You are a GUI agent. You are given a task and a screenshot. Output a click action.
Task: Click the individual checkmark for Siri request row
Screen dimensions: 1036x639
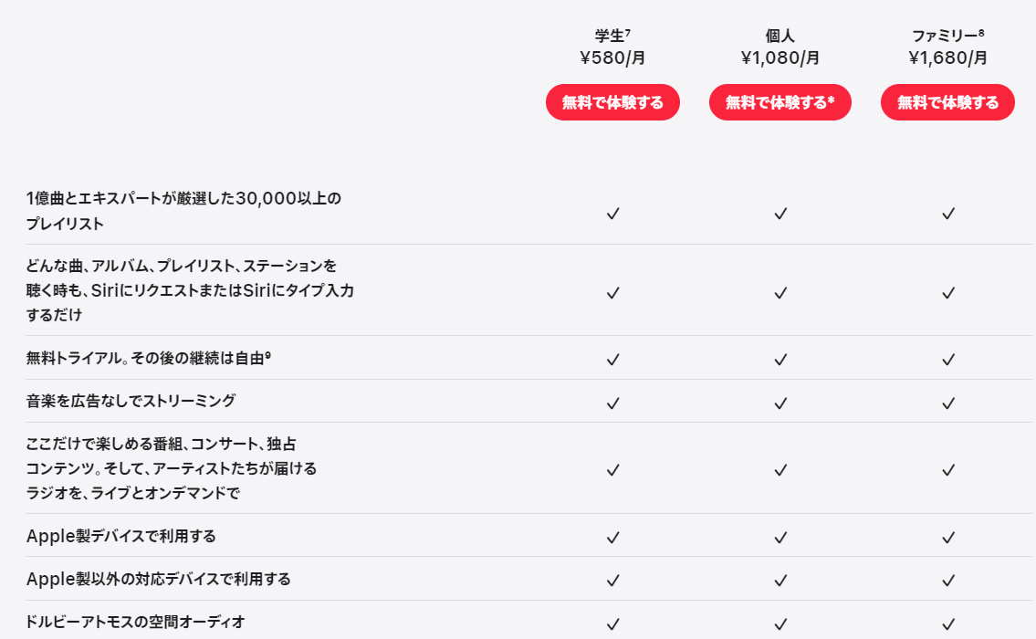tap(780, 292)
